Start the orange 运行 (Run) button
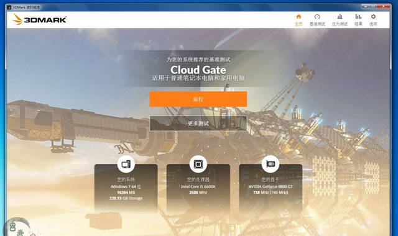This screenshot has width=398, height=236. tap(198, 99)
